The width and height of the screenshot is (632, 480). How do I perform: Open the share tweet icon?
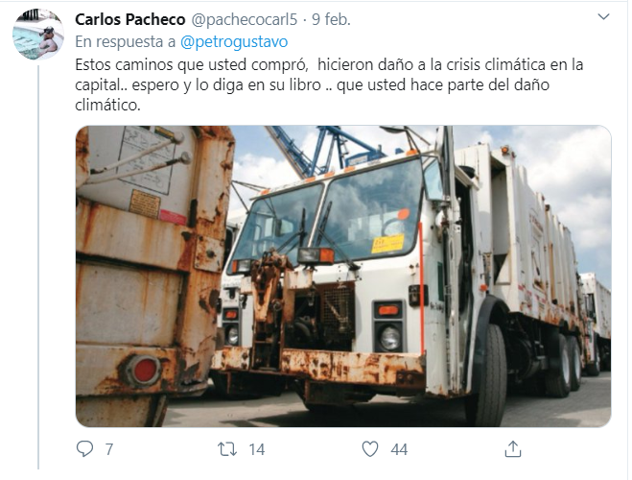click(513, 449)
